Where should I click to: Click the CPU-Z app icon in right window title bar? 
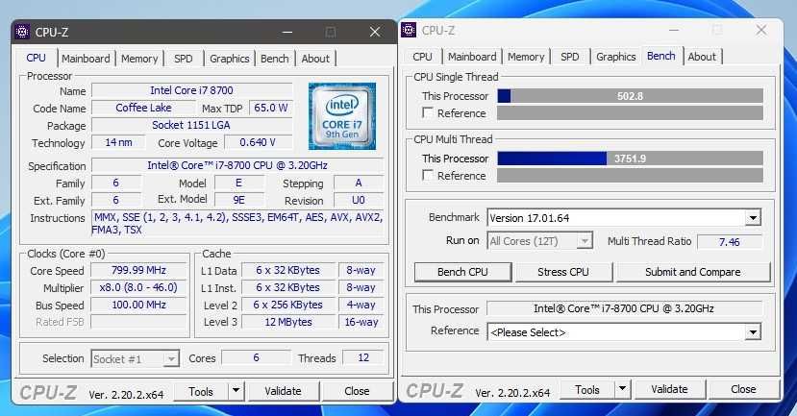point(409,30)
